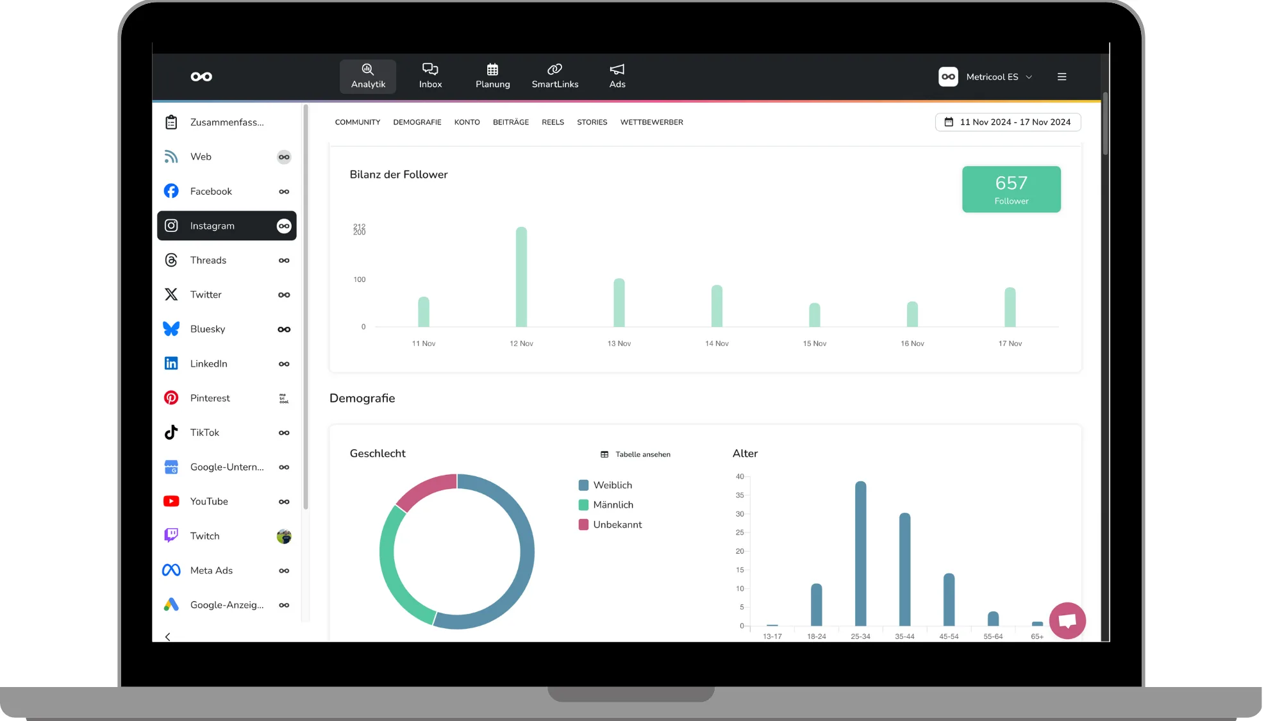
Task: Collapse the sidebar with the chevron arrow
Action: click(x=168, y=636)
